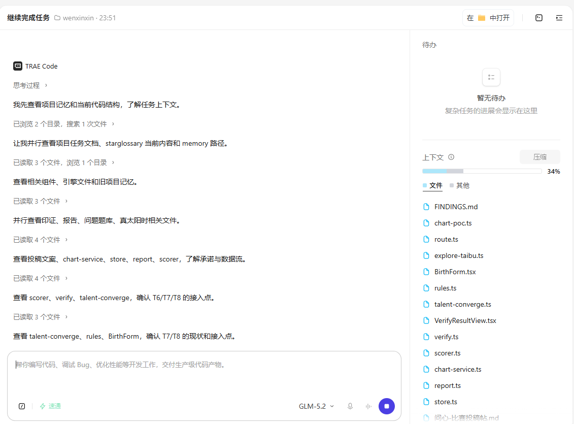This screenshot has width=574, height=424.
Task: Click the file icon beside report.ts
Action: coord(426,385)
